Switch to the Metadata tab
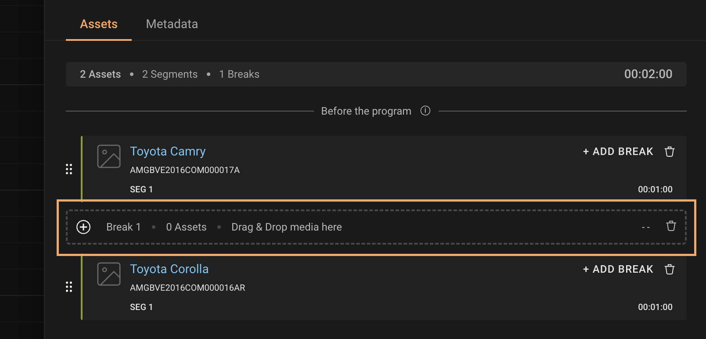 point(172,24)
